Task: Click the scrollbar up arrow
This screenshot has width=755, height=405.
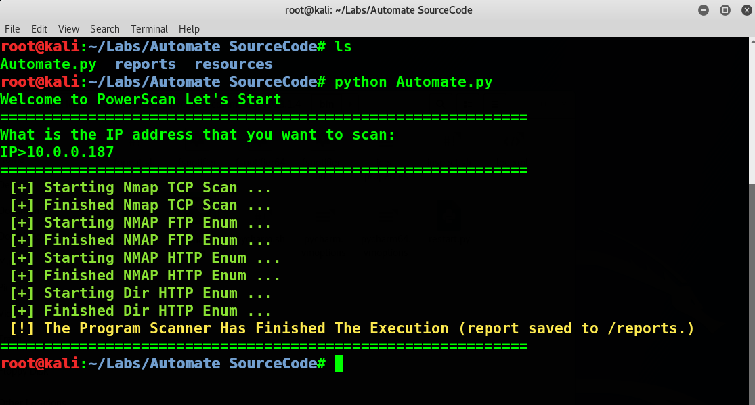Action: 752,41
